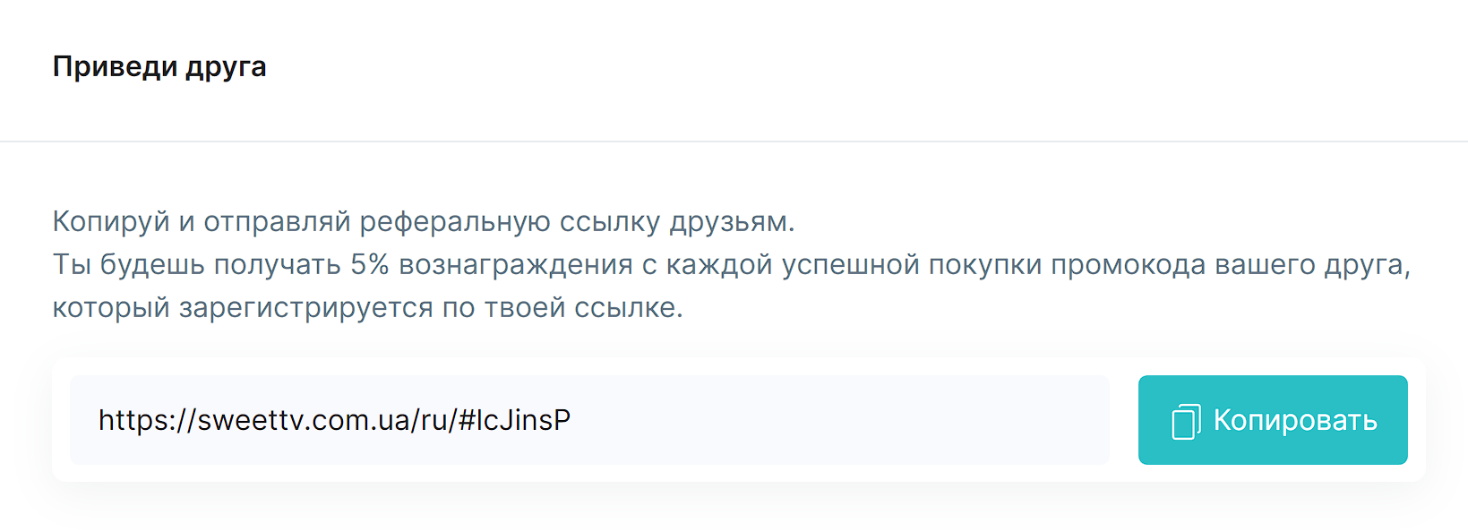1468x532 pixels.
Task: Click the Копировать button
Action: [1272, 419]
